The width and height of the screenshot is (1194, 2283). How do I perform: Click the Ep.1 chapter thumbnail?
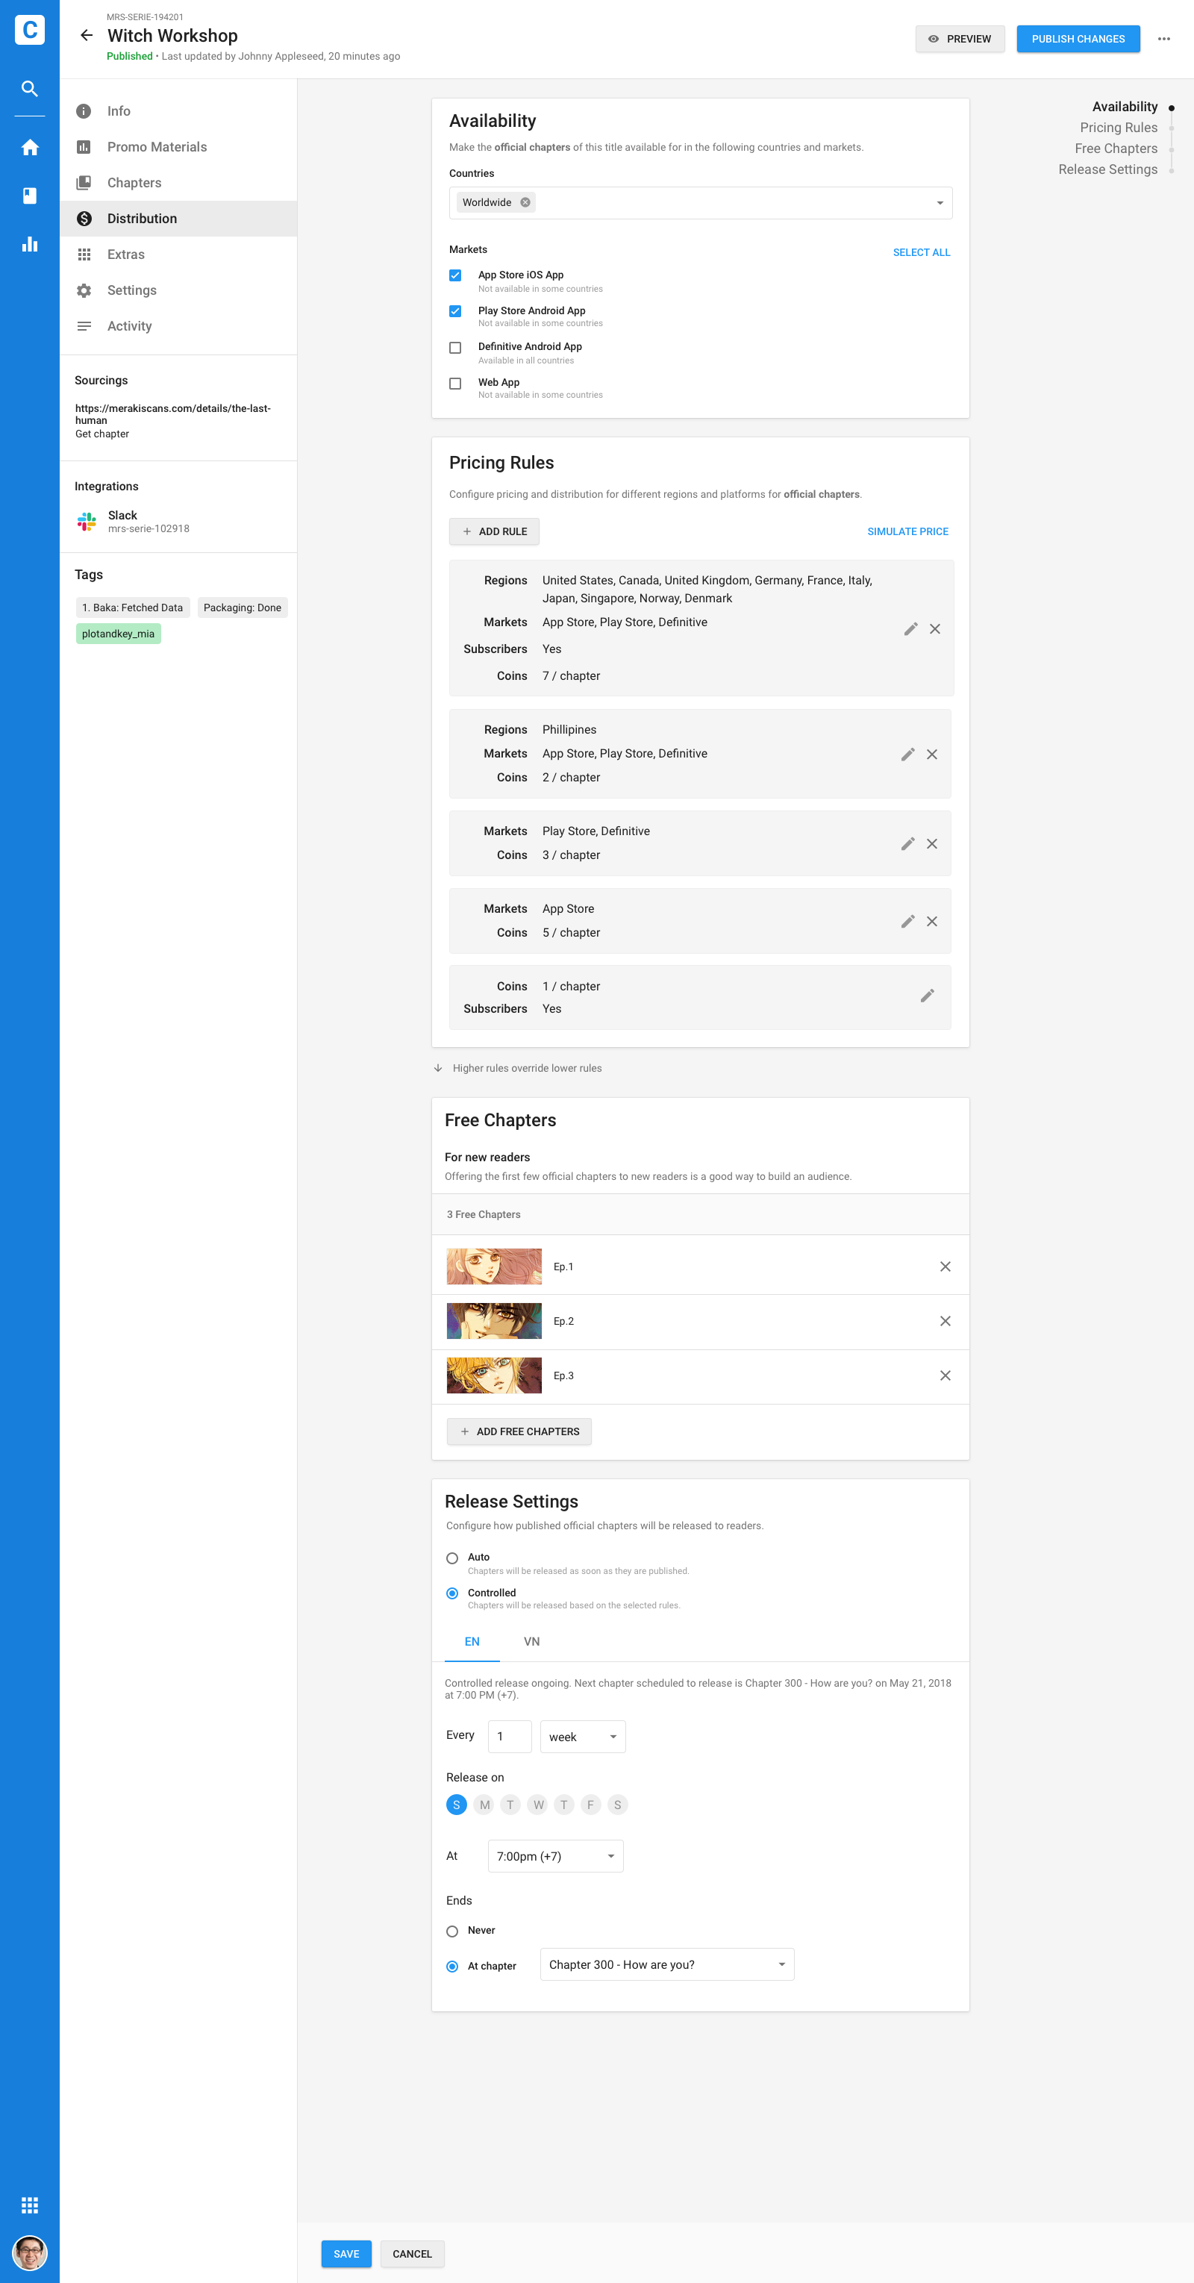coord(494,1267)
